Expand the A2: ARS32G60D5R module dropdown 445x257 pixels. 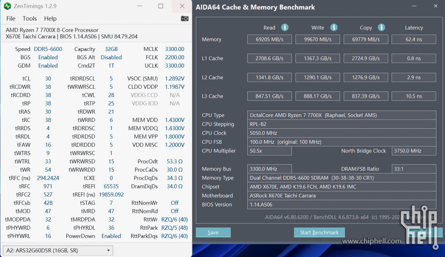tap(58, 250)
